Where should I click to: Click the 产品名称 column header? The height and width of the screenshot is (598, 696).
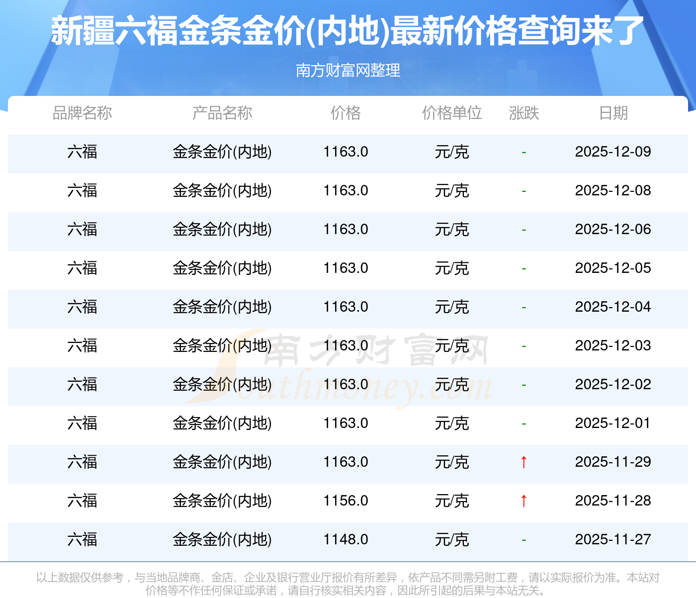point(222,113)
